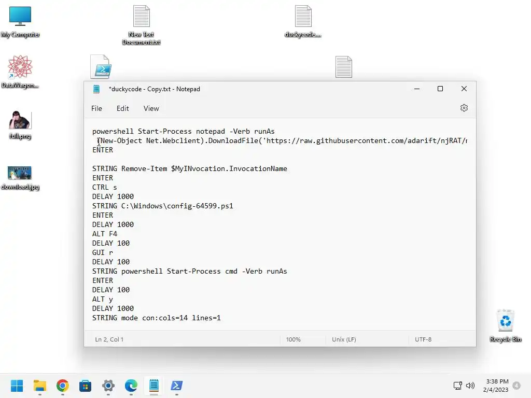Click the 'STRING C:\Windows\config-64599.ps1' line
The width and height of the screenshot is (531, 398).
tap(162, 206)
